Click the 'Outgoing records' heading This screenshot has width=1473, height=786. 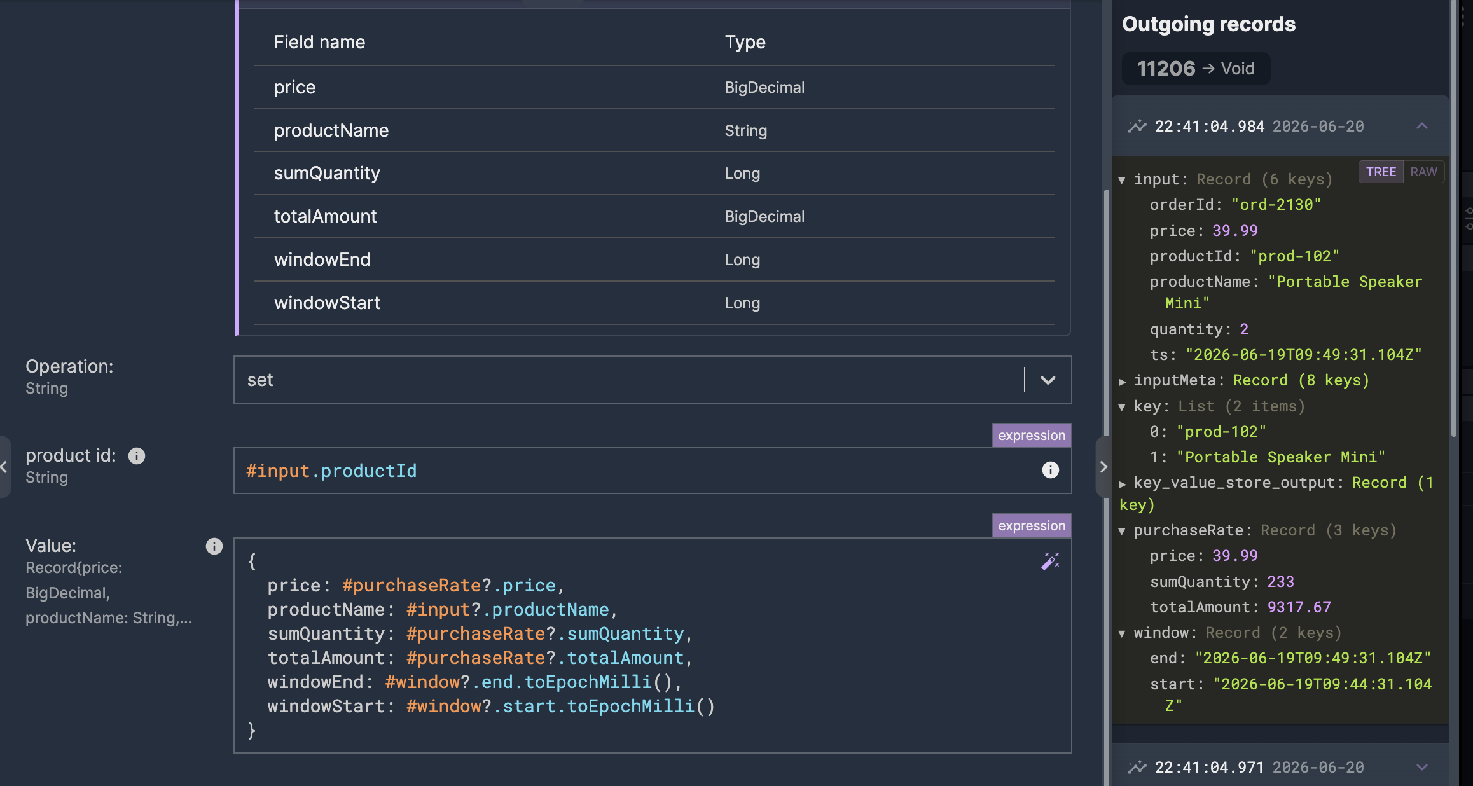coord(1208,24)
